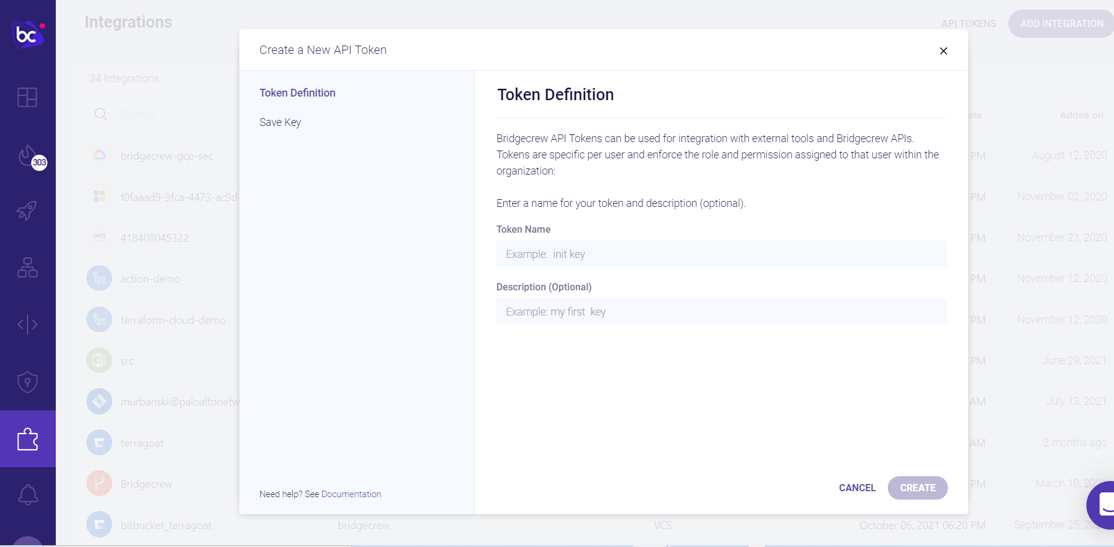Click the terraform-cloud-demo integration icon

coord(99,320)
